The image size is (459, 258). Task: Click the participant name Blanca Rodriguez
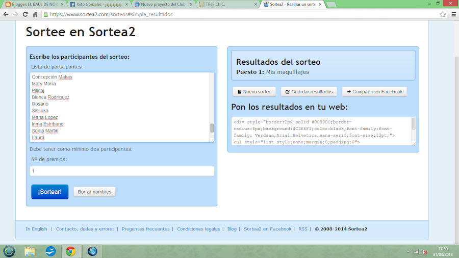click(x=50, y=97)
